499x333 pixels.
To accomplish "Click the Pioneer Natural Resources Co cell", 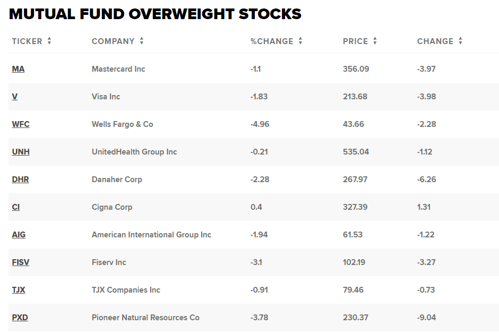I will pyautogui.click(x=145, y=318).
